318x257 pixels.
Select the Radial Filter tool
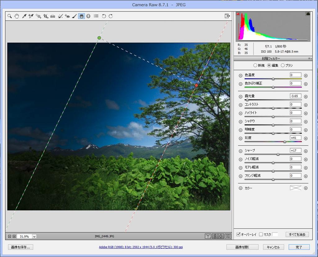pyautogui.click(x=89, y=16)
